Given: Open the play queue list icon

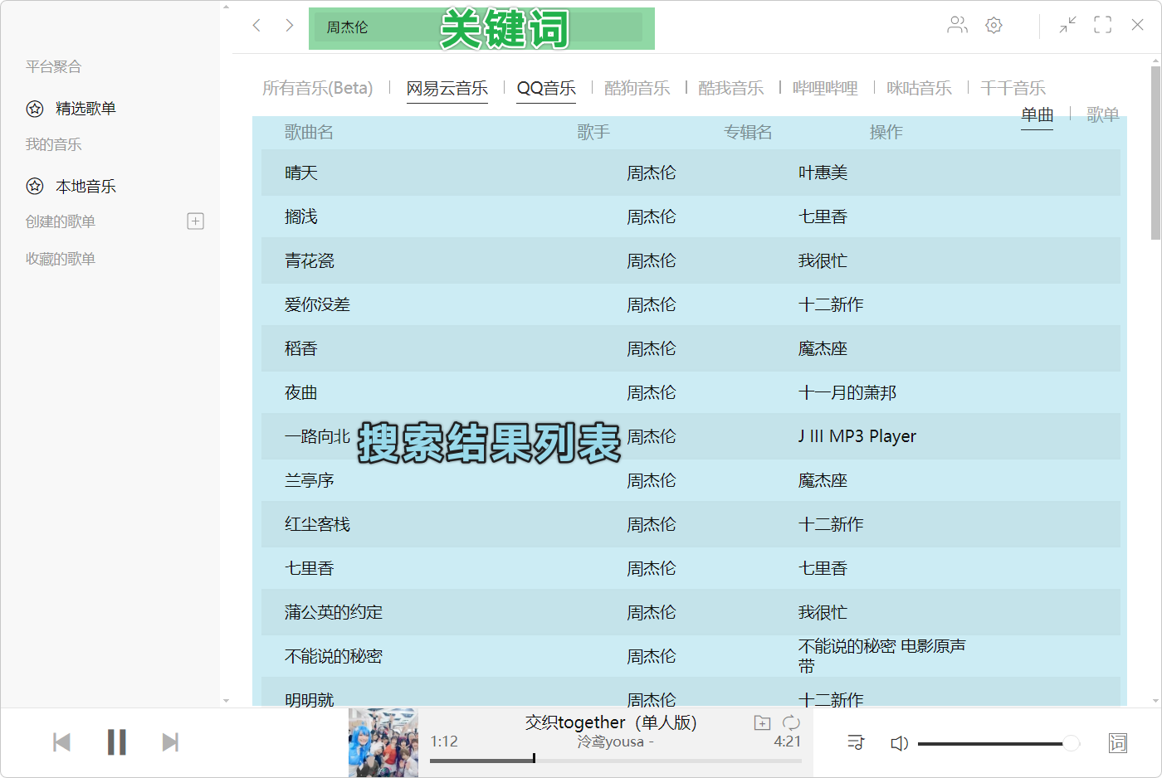Looking at the screenshot, I should [856, 742].
